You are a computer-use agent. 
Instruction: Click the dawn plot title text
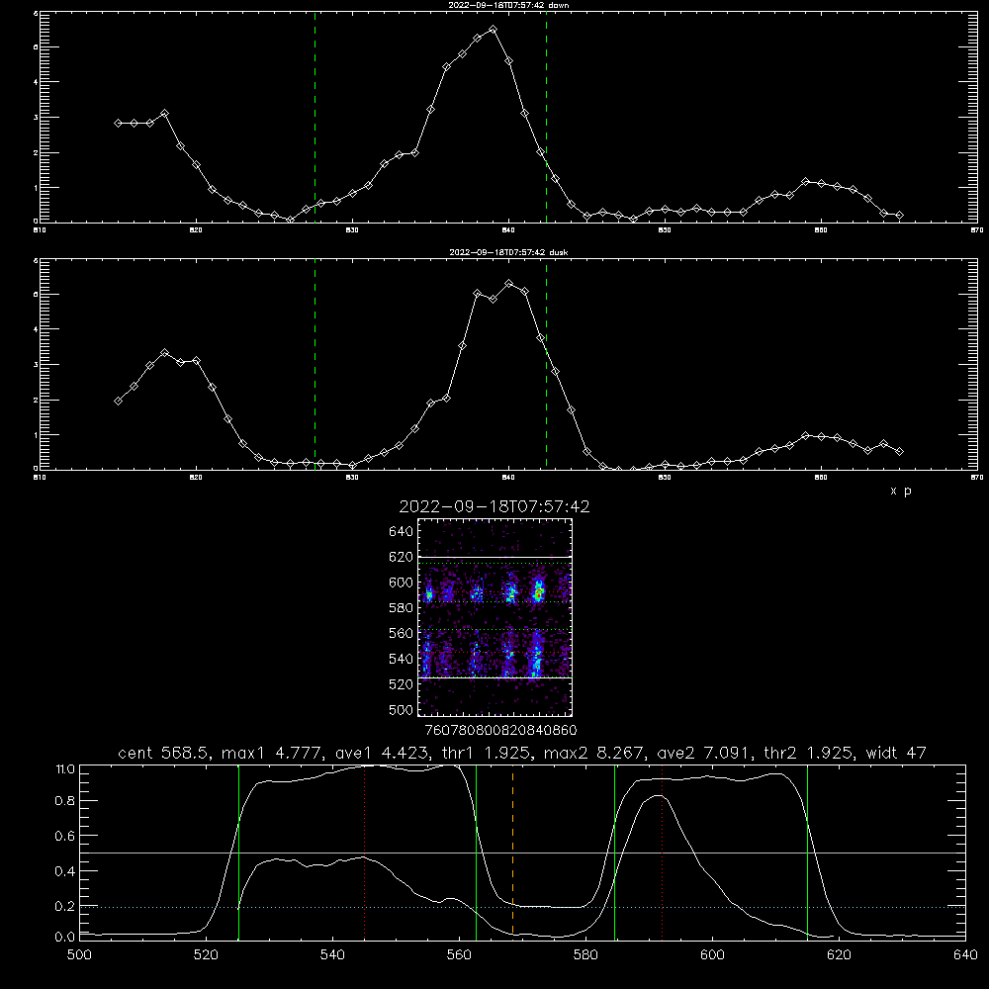tap(508, 5)
